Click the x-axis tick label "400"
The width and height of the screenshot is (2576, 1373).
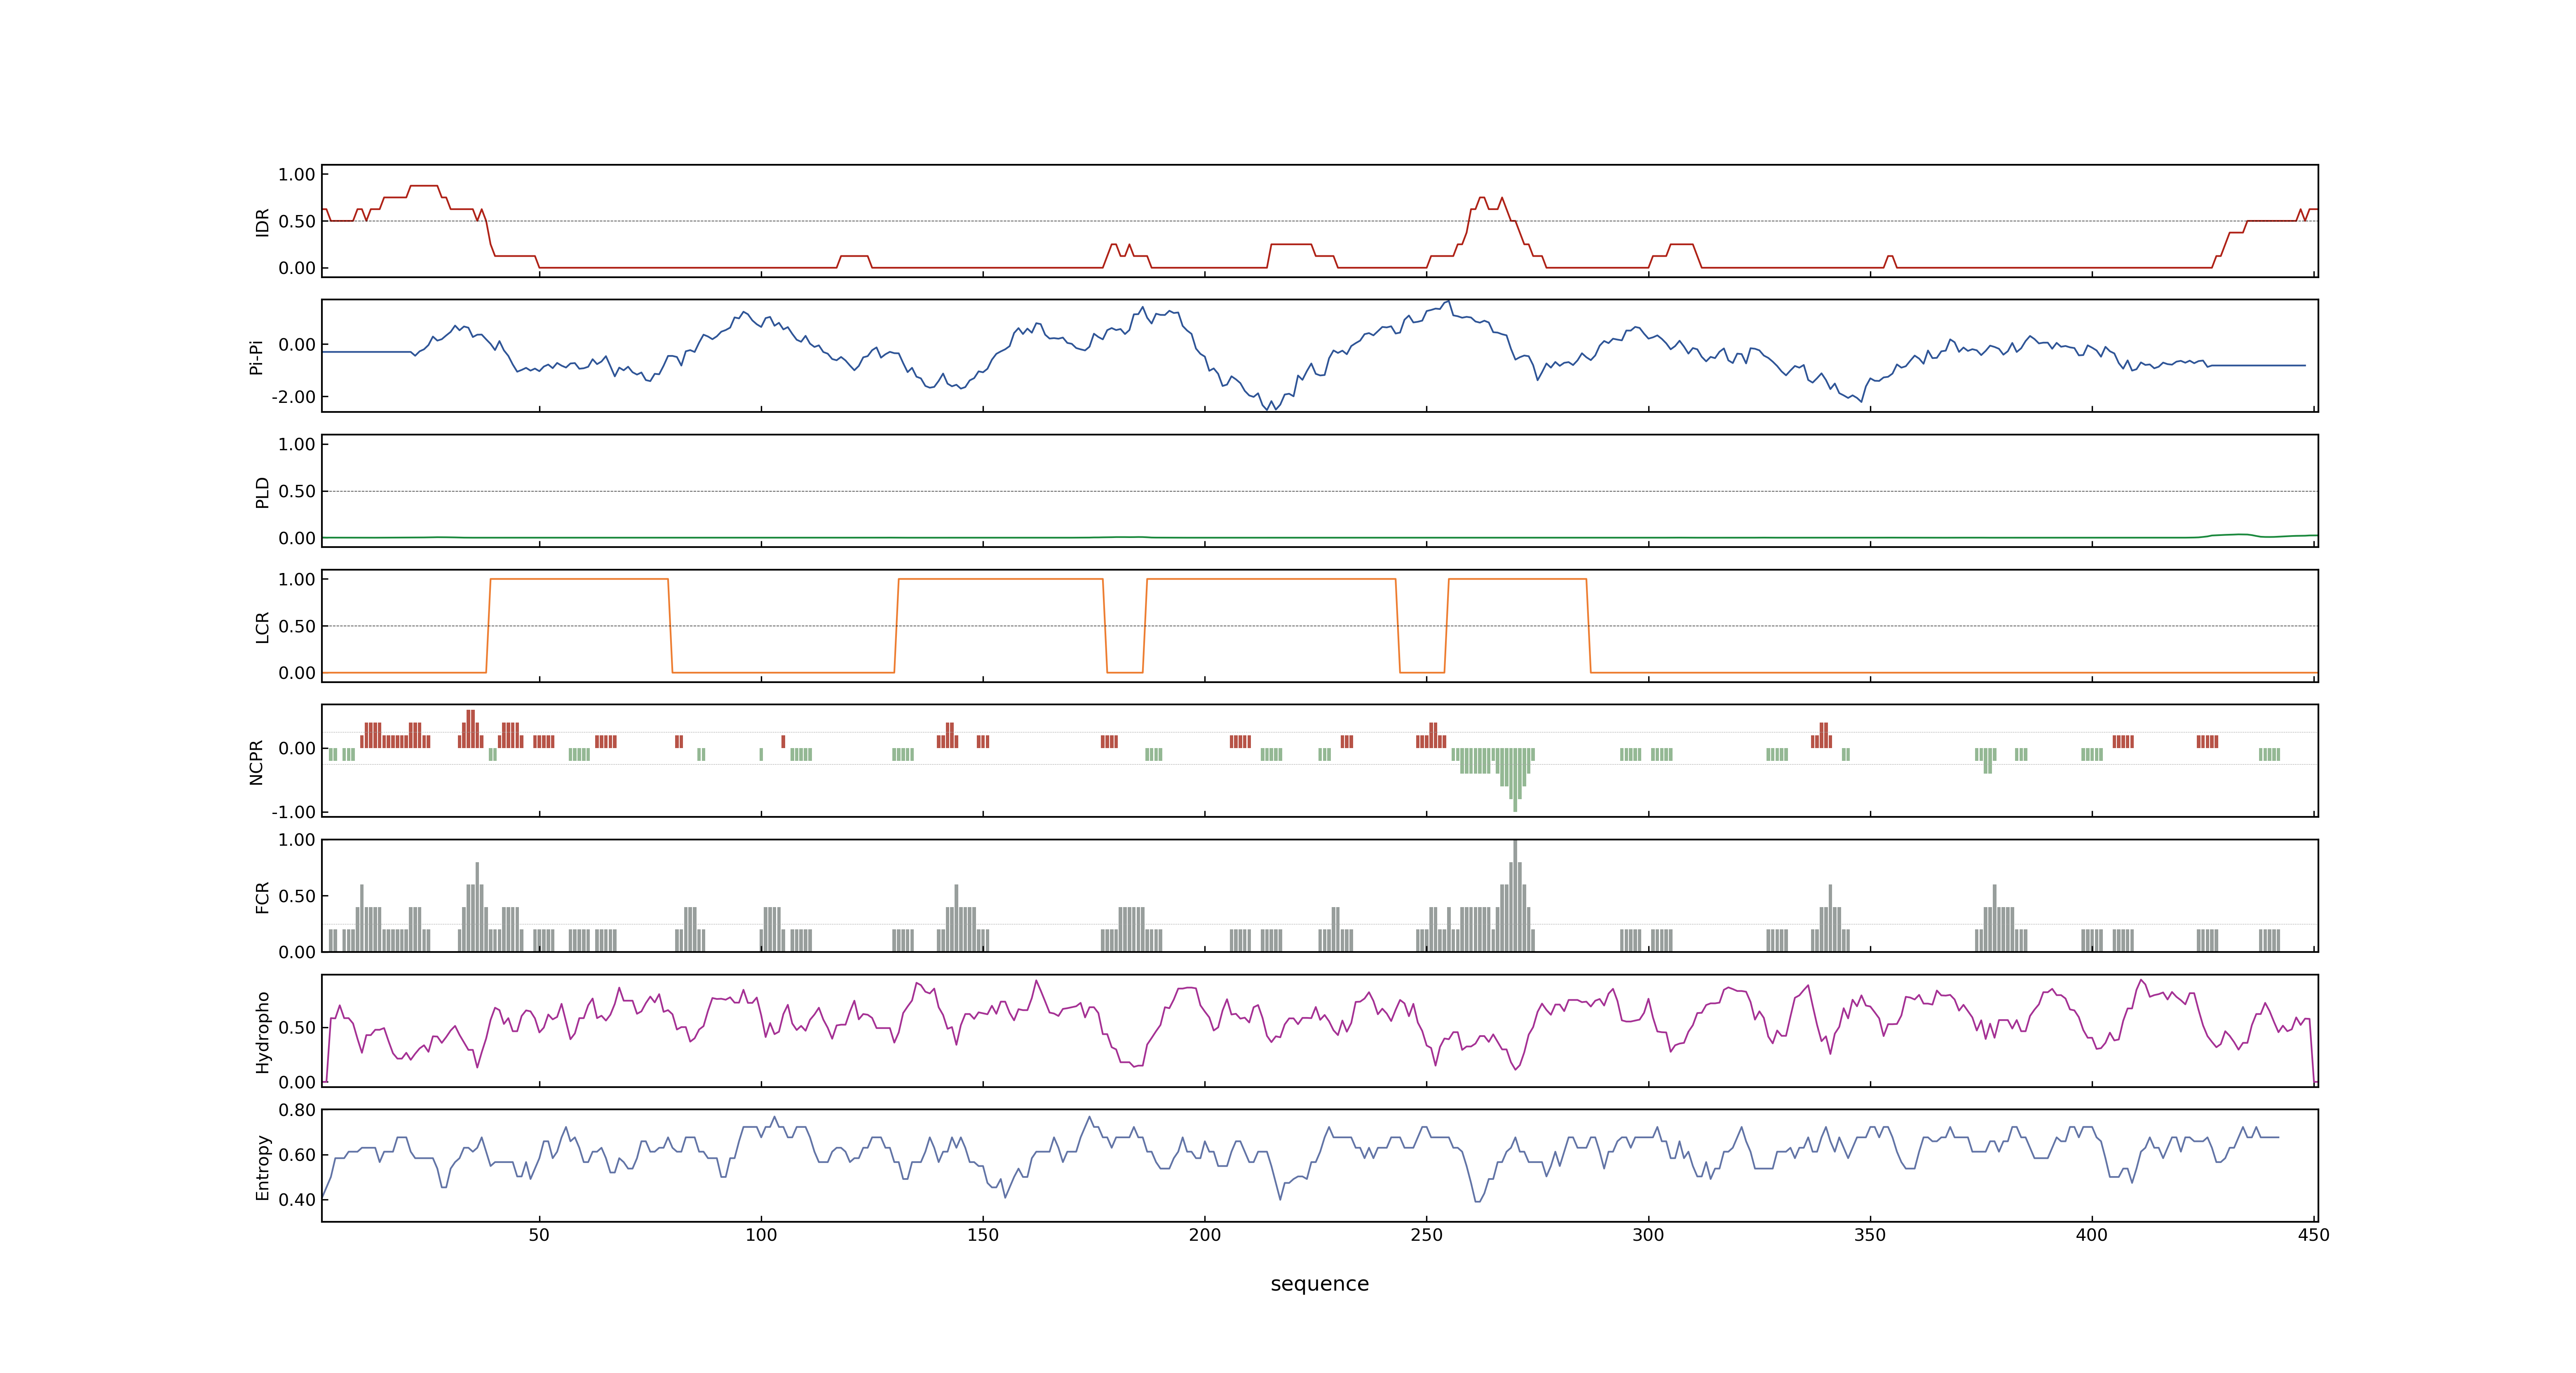[x=2092, y=1235]
